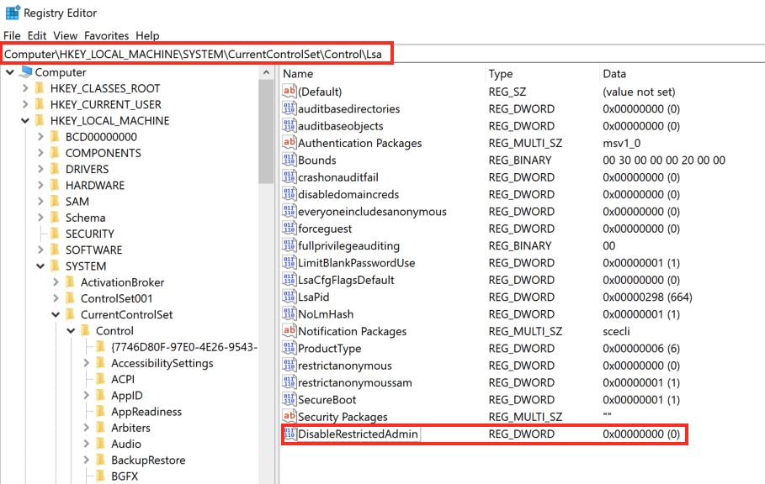Collapse the CurrentControlSet tree node
This screenshot has height=484, width=765.
click(55, 315)
